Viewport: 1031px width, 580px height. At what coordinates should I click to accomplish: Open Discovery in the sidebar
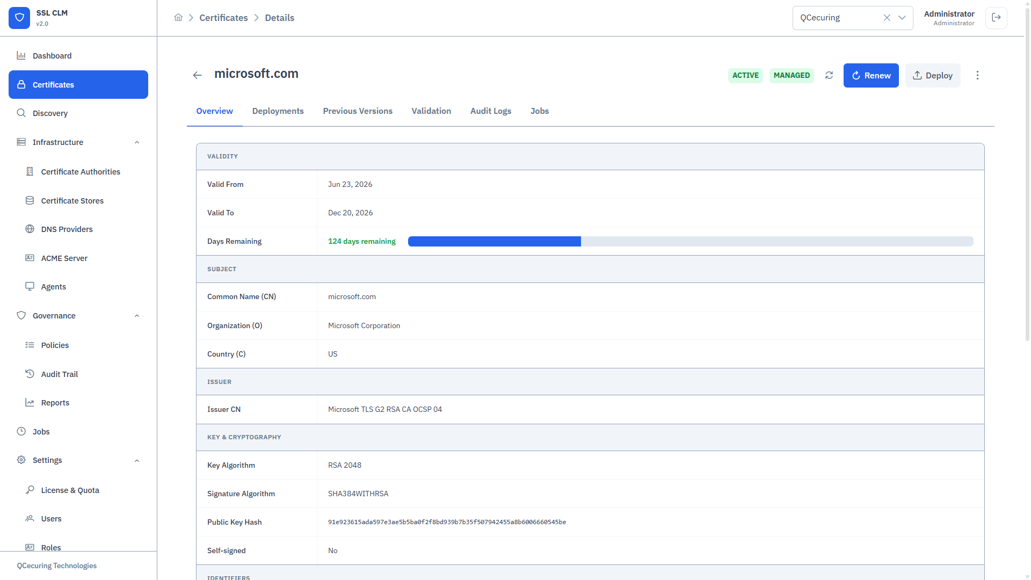(78, 113)
